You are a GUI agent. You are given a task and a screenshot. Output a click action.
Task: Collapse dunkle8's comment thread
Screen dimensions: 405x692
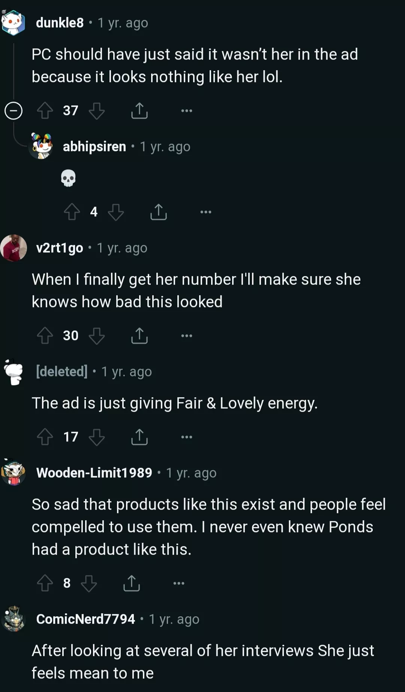13,111
